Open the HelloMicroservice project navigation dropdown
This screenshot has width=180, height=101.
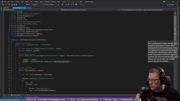[32, 10]
